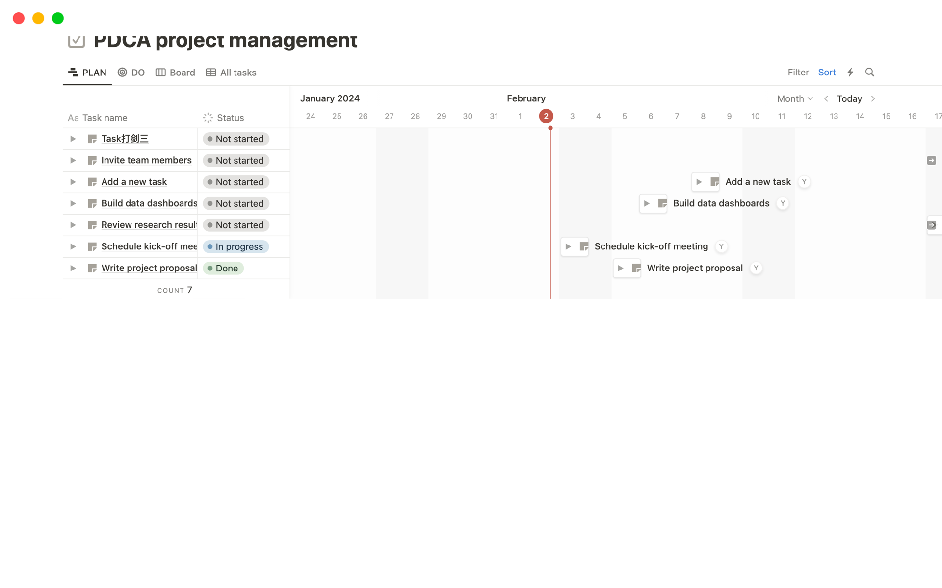Screen dimensions: 942x588
Task: Expand the Schedule kick-off meeting row
Action: [73, 246]
